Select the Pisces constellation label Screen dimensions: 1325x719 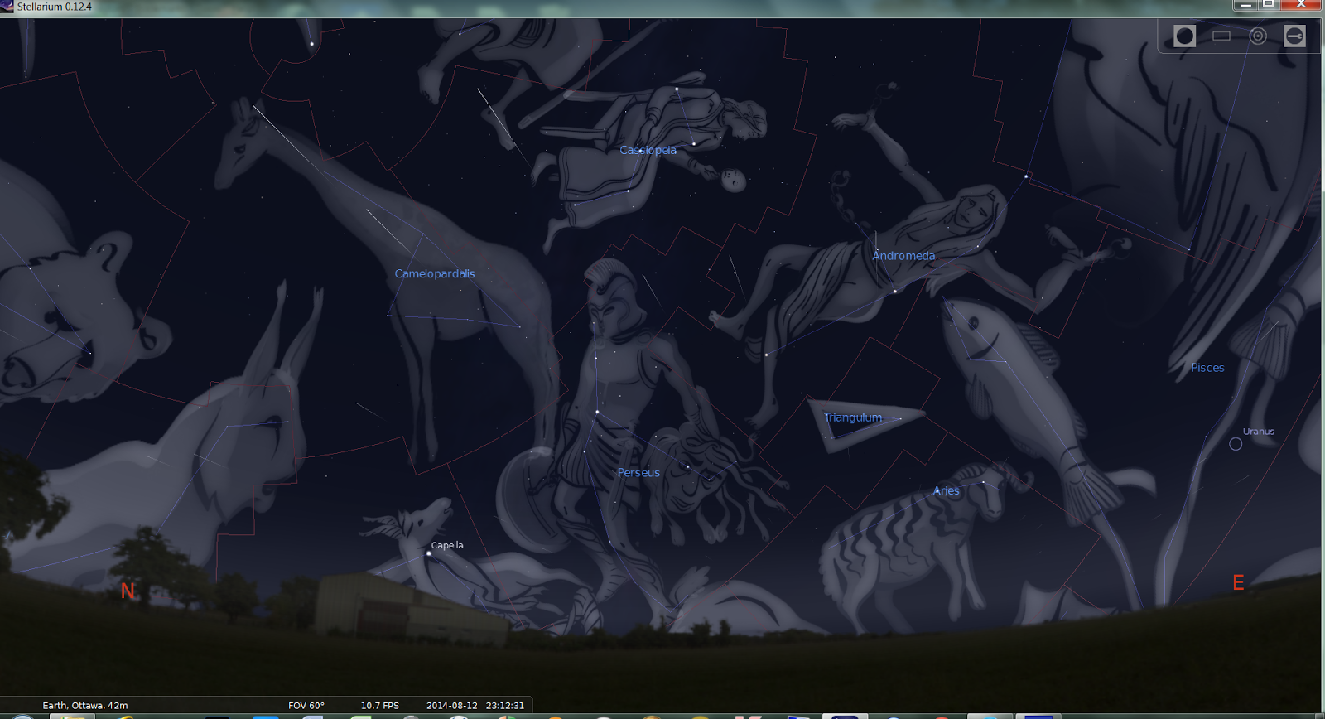[1207, 368]
